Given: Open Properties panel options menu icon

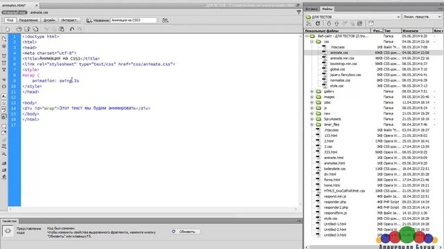Looking at the screenshot, I should point(299,221).
